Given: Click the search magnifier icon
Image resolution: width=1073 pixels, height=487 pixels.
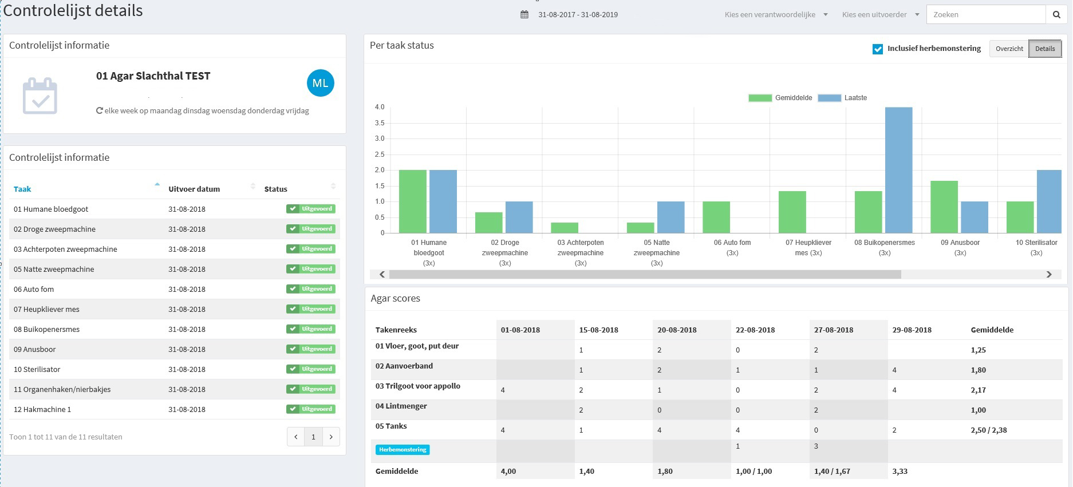Looking at the screenshot, I should coord(1056,14).
